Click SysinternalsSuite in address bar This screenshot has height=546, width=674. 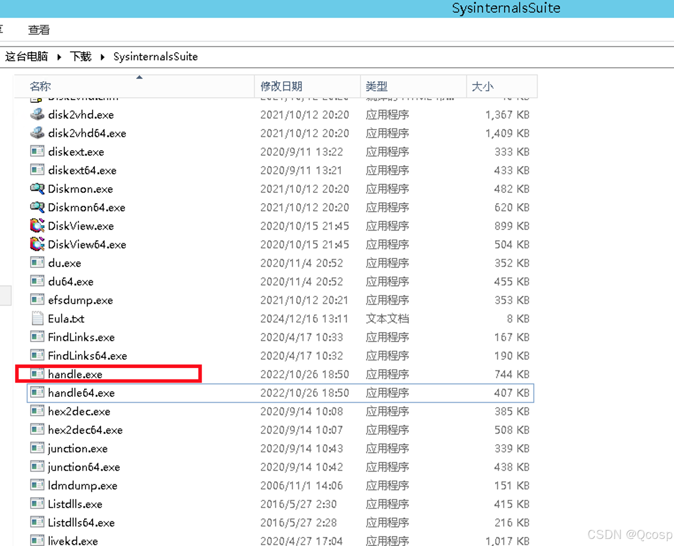click(x=155, y=57)
